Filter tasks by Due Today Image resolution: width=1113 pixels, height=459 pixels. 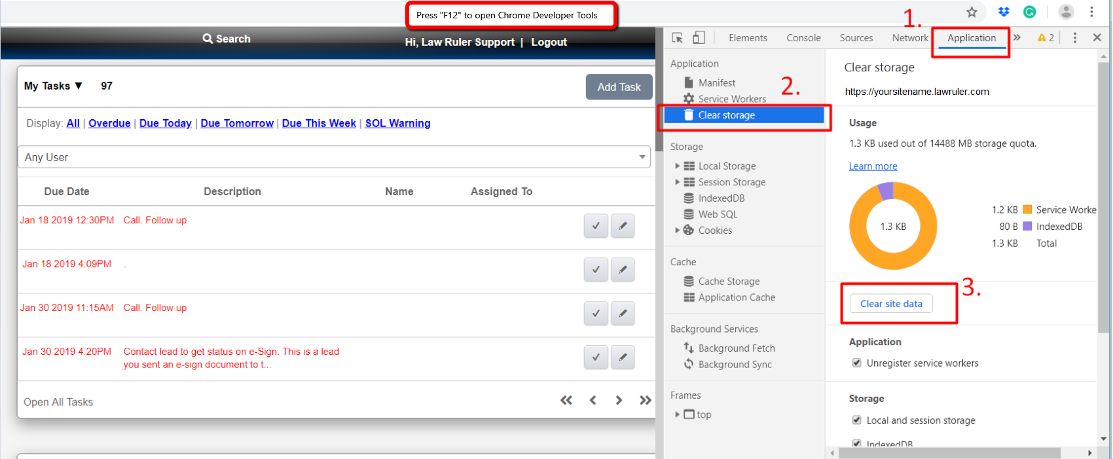tap(166, 123)
